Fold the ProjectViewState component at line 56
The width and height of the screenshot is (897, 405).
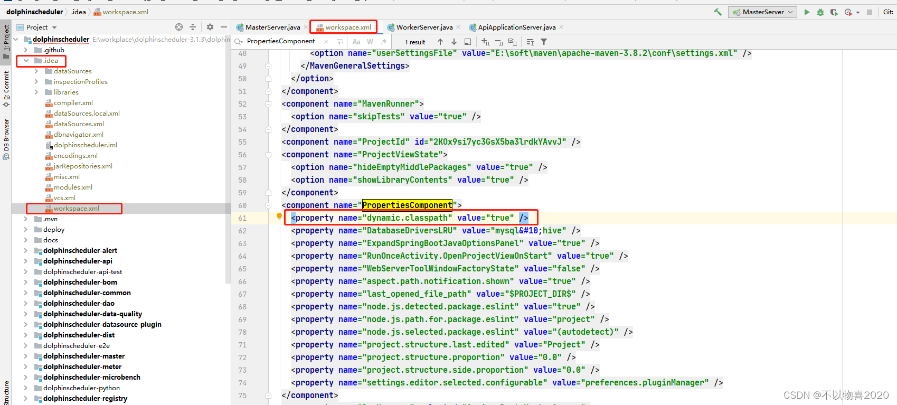point(268,154)
